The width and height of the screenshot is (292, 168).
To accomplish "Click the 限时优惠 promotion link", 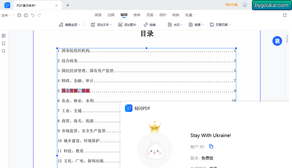I will 232,5.
